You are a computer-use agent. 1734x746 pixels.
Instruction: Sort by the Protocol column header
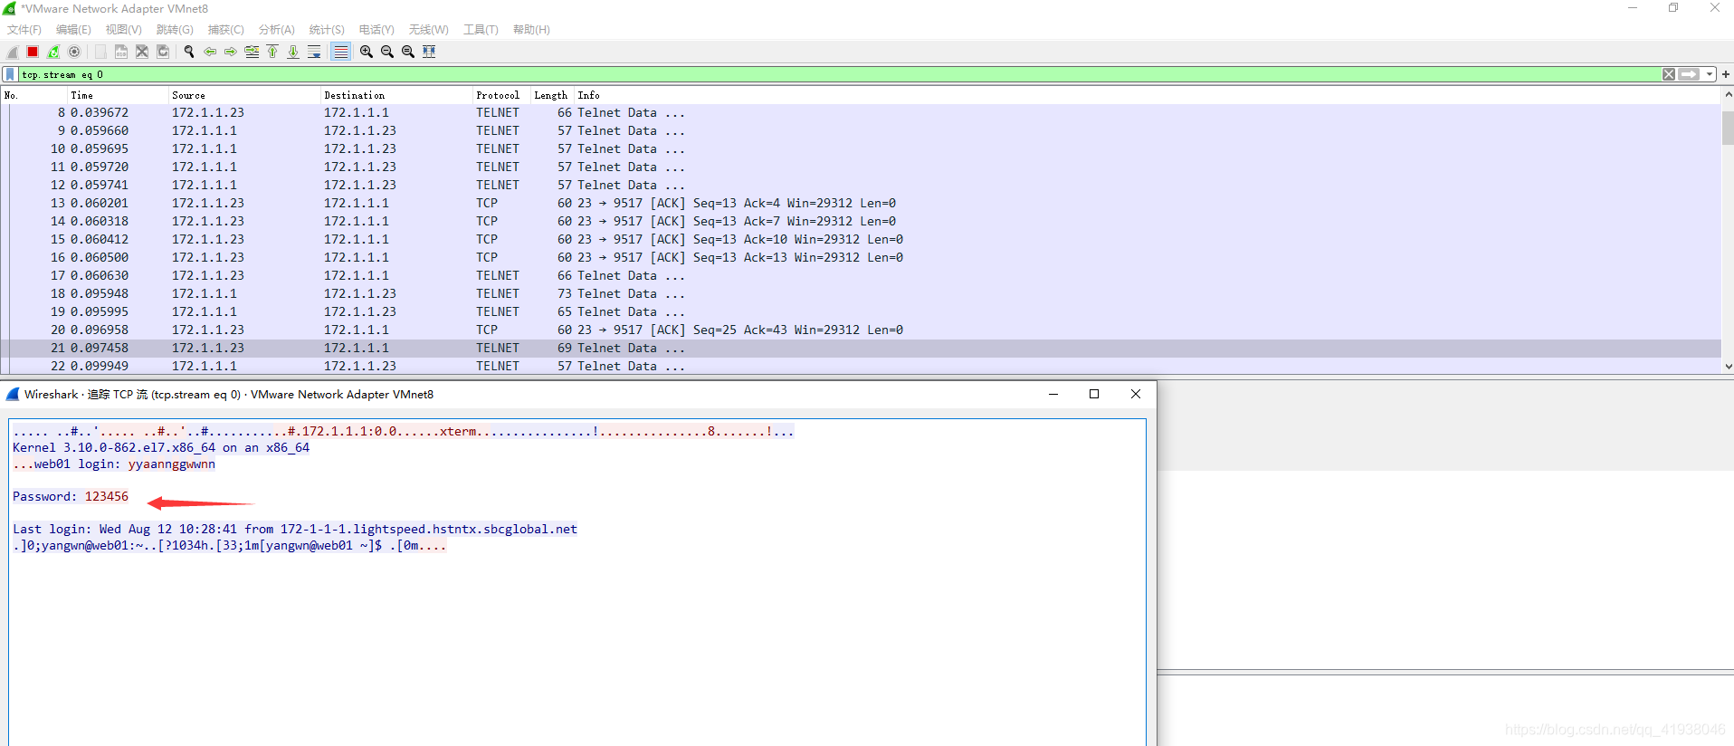(501, 95)
